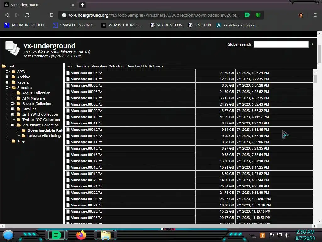Screen dimensions: 322x242
Task: Close the vx-underground tab
Action: (x=73, y=4)
